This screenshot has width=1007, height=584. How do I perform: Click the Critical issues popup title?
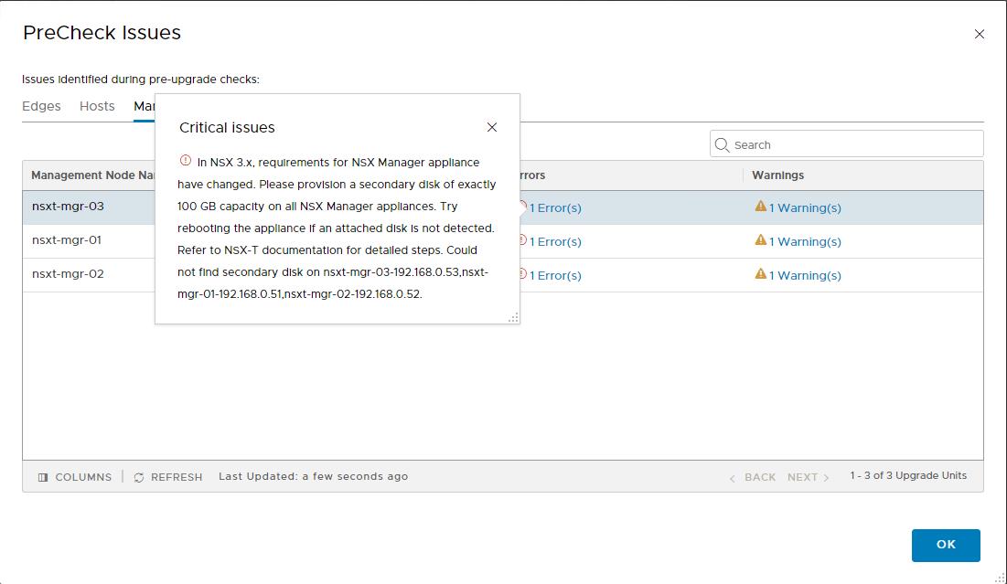(227, 128)
